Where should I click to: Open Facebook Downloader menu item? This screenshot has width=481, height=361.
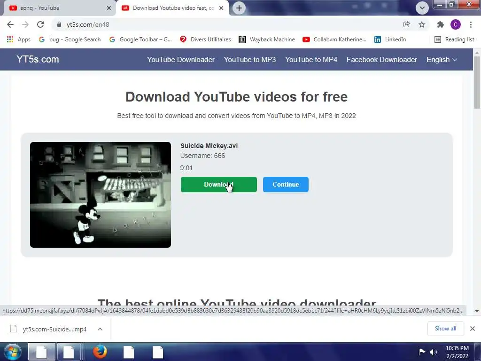(x=381, y=60)
